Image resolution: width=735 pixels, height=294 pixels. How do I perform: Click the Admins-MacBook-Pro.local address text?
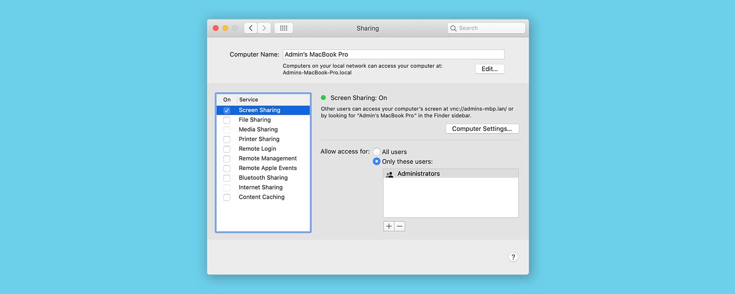coord(317,73)
